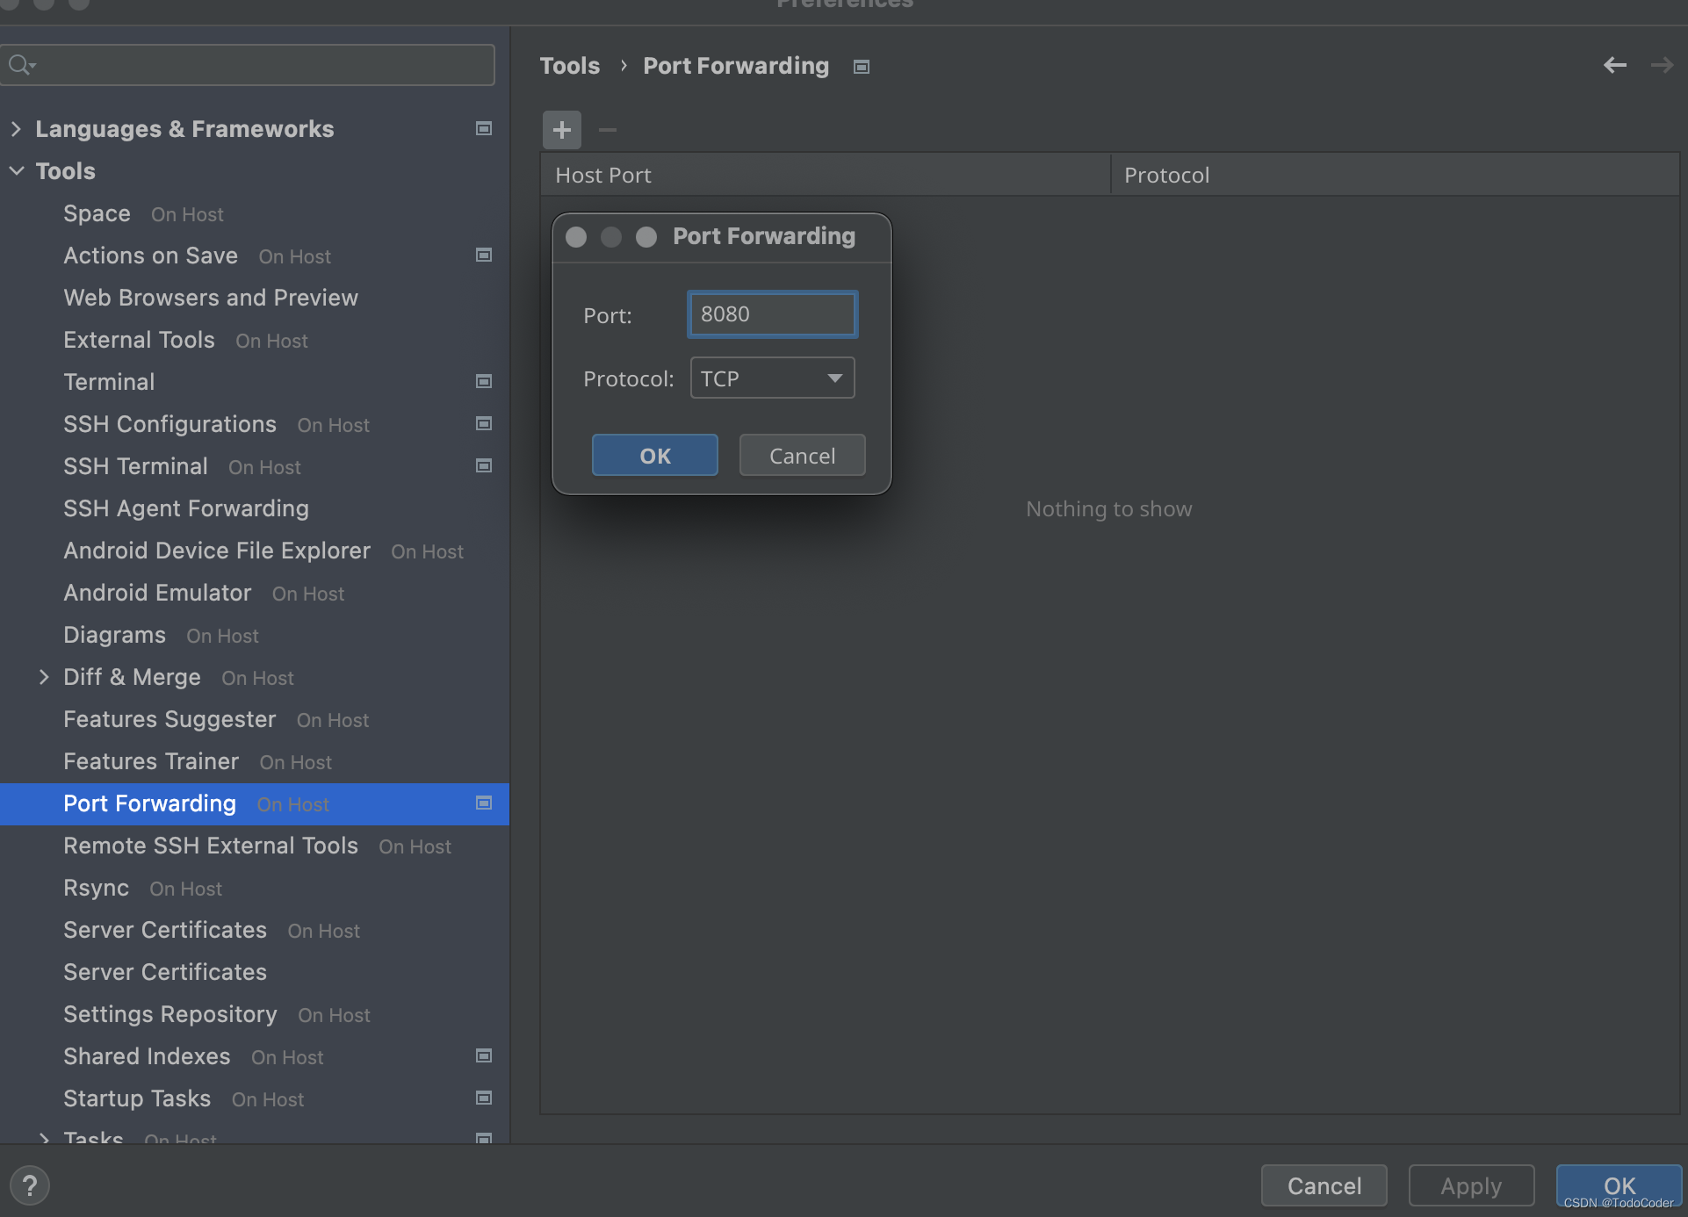This screenshot has width=1688, height=1217.
Task: Click the plus add port button
Action: point(561,130)
